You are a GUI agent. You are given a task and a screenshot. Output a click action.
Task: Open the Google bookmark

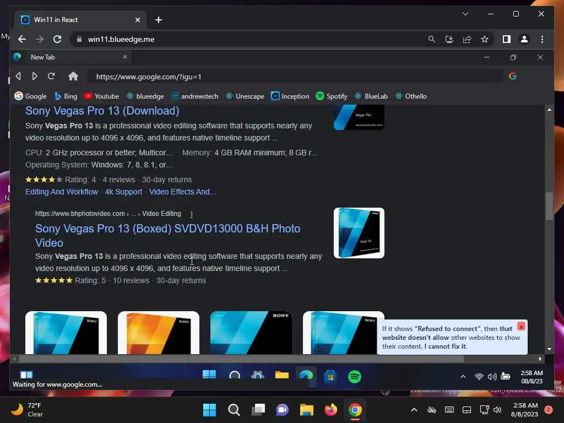(x=31, y=96)
